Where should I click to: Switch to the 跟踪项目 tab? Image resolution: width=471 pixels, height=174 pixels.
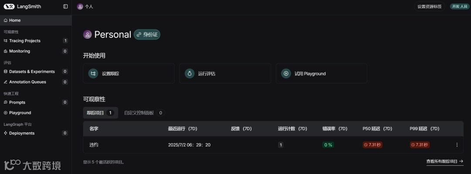101,113
